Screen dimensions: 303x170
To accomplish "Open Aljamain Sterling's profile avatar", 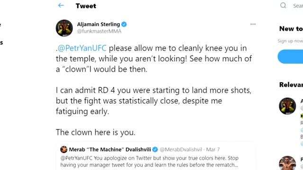I will [x=64, y=28].
